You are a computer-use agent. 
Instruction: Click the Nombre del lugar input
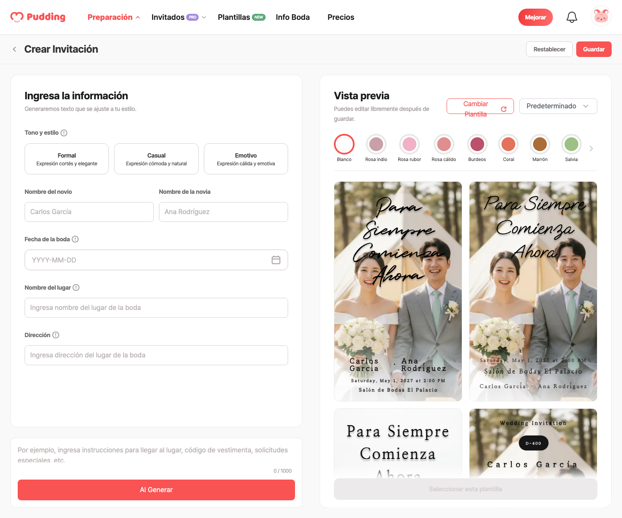[156, 308]
